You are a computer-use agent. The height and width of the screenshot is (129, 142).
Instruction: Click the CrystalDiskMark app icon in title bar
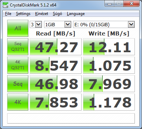(x=5, y=5)
